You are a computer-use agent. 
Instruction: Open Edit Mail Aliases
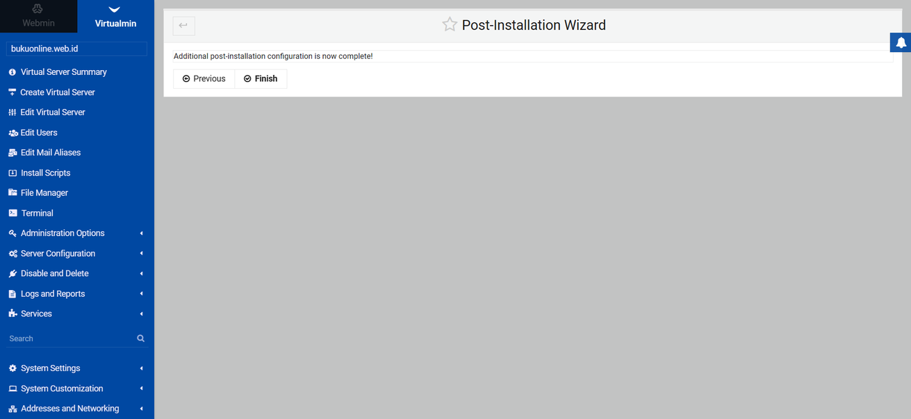[50, 153]
